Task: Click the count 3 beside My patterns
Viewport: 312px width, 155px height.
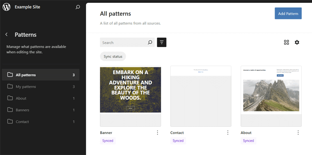Action: [73, 87]
